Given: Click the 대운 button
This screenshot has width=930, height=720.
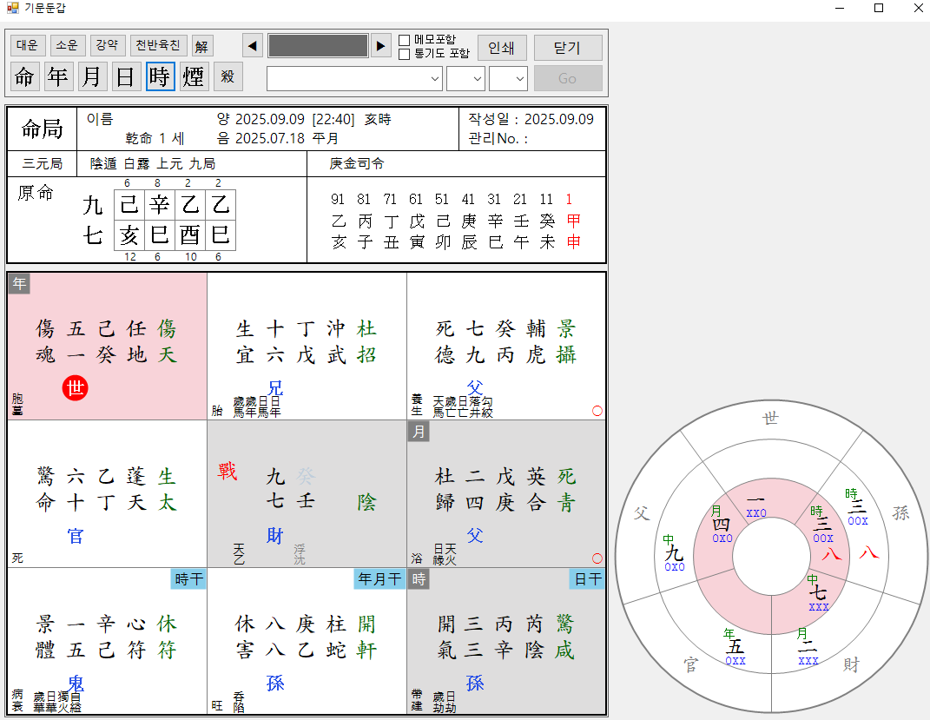Looking at the screenshot, I should 27,46.
